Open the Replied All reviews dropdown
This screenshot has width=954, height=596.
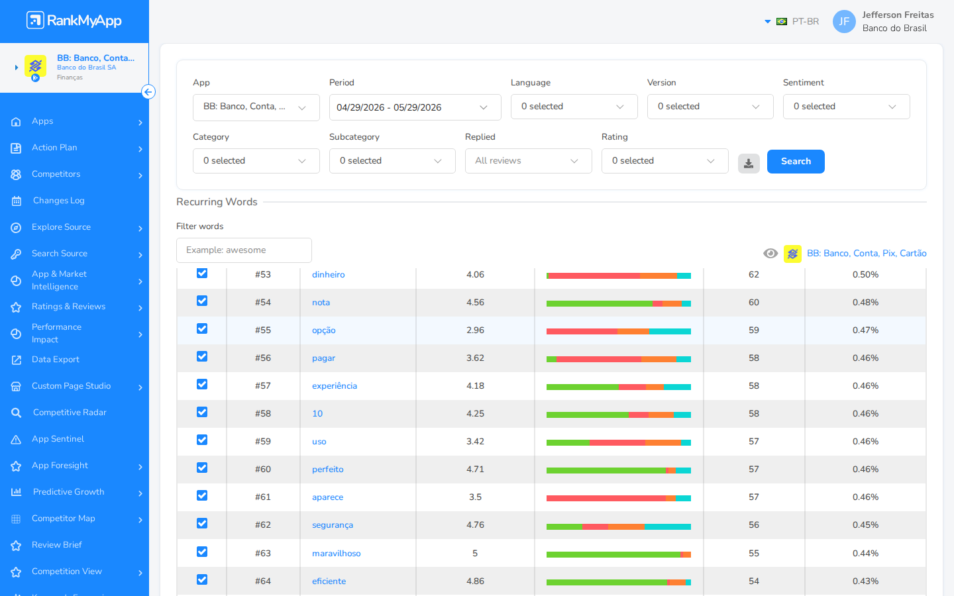[528, 161]
